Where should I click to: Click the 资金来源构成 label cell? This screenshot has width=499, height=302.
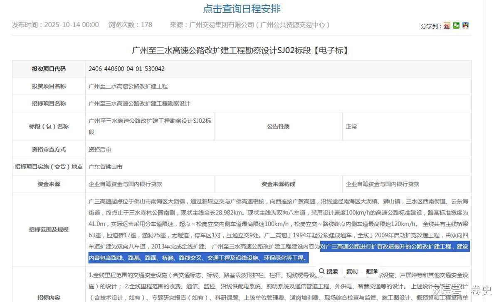(278, 184)
